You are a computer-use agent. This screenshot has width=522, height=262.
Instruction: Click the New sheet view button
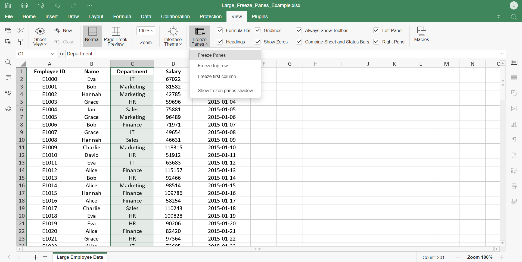click(x=63, y=30)
